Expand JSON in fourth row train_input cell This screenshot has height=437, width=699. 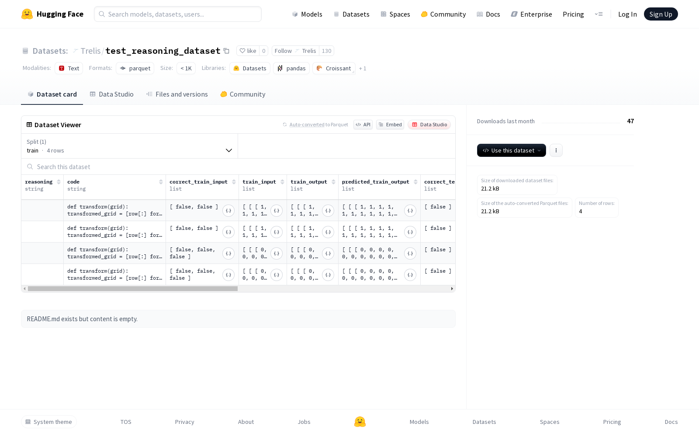277,275
